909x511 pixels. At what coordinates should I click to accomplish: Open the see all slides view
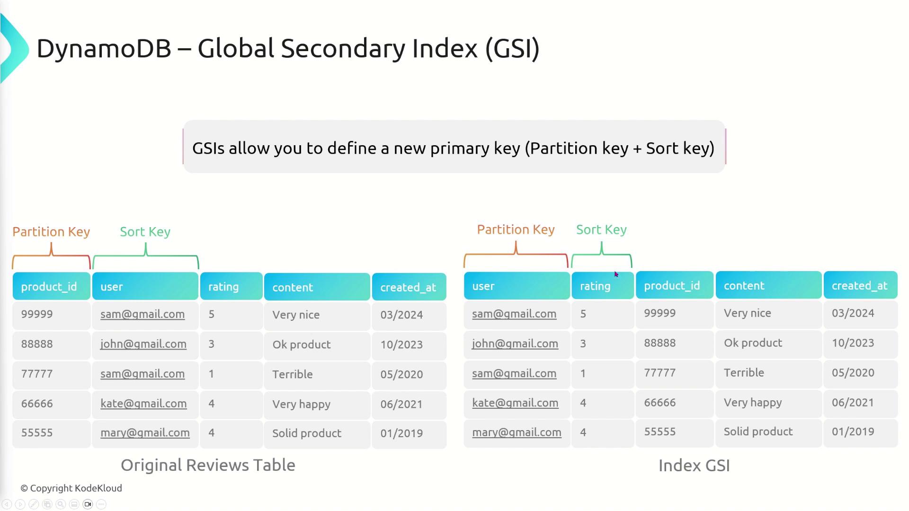click(47, 504)
